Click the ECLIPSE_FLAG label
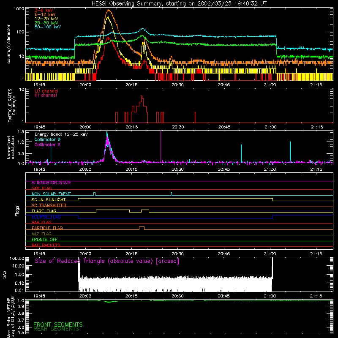Image resolution: width=338 pixels, height=338 pixels. (x=46, y=217)
